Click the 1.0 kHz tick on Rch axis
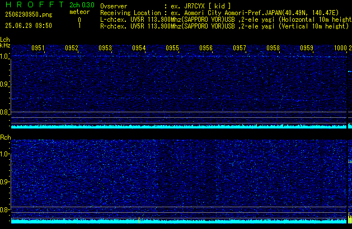 [x=4, y=154]
